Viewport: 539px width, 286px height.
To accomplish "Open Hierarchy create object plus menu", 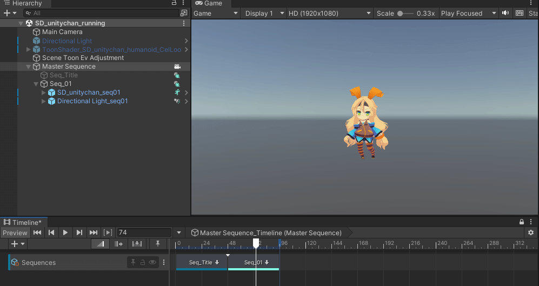I will (10, 13).
